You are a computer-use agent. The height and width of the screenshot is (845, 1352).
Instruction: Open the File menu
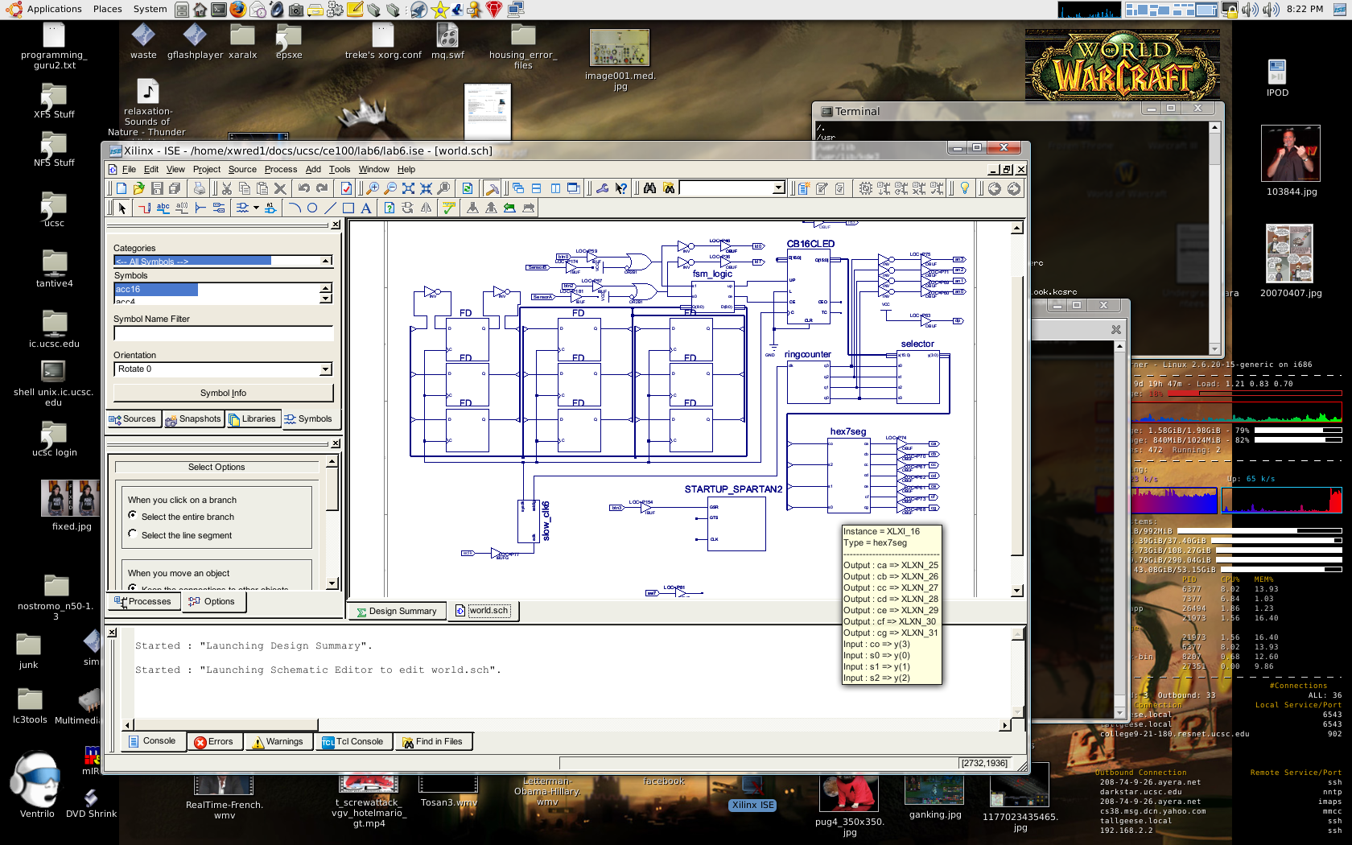[x=129, y=169]
